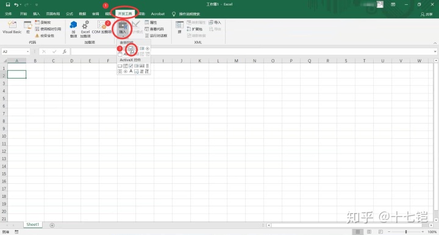Screen dimensions: 439x235
Task: Pick the form control Group Box
Action: click(x=120, y=54)
